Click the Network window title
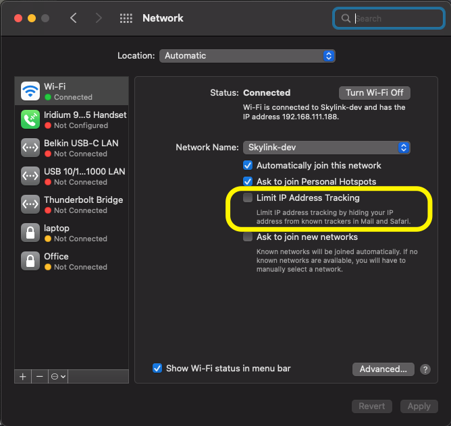 [x=163, y=18]
